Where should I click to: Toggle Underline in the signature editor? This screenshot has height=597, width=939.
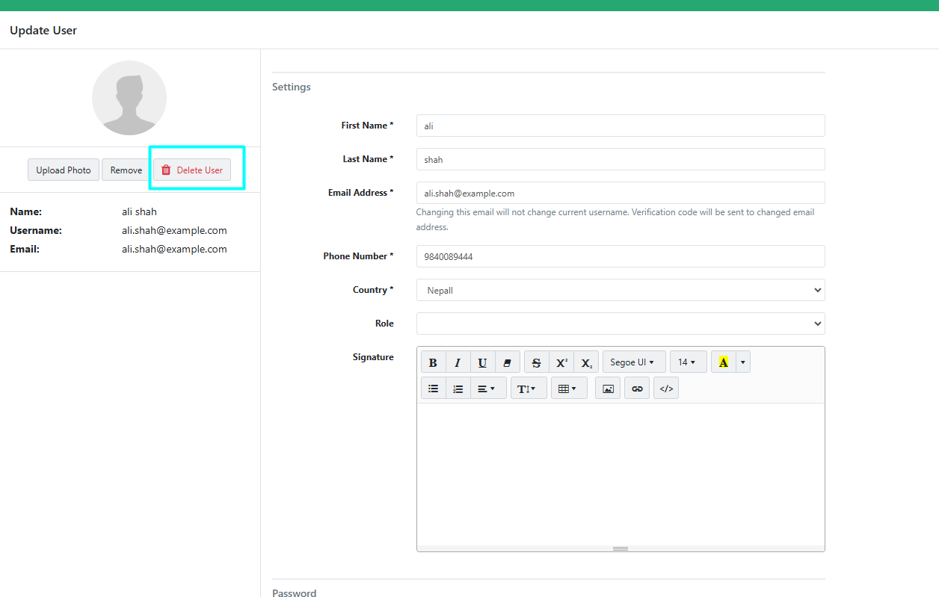tap(482, 362)
